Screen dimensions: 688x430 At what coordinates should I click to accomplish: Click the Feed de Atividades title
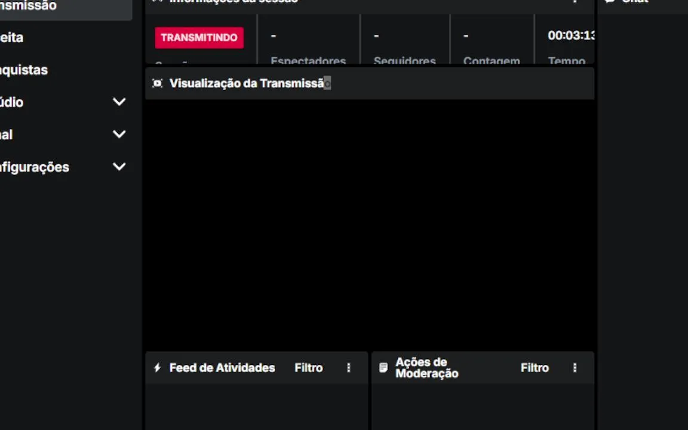(222, 368)
